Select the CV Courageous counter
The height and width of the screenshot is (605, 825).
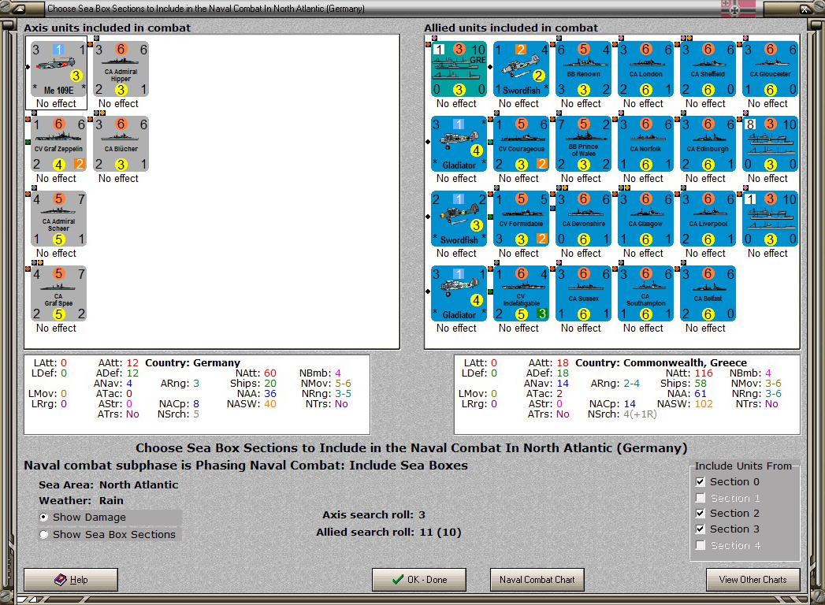pyautogui.click(x=521, y=144)
